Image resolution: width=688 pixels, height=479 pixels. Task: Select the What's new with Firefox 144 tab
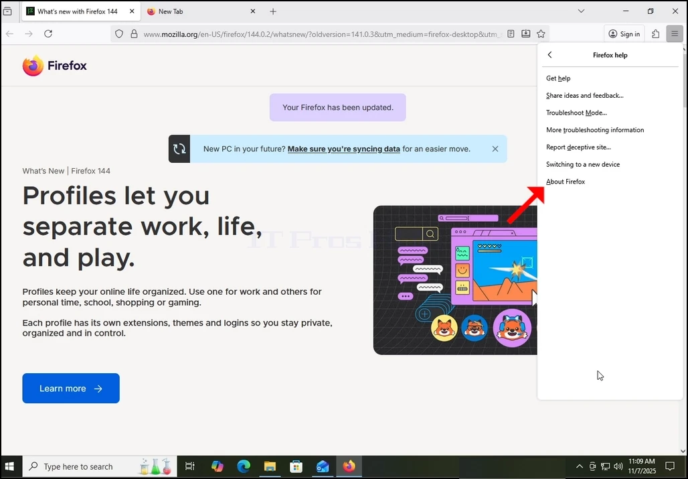tap(81, 11)
